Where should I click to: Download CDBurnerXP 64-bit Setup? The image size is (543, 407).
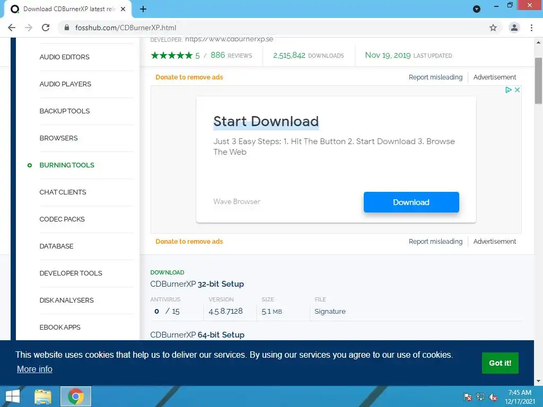(197, 335)
